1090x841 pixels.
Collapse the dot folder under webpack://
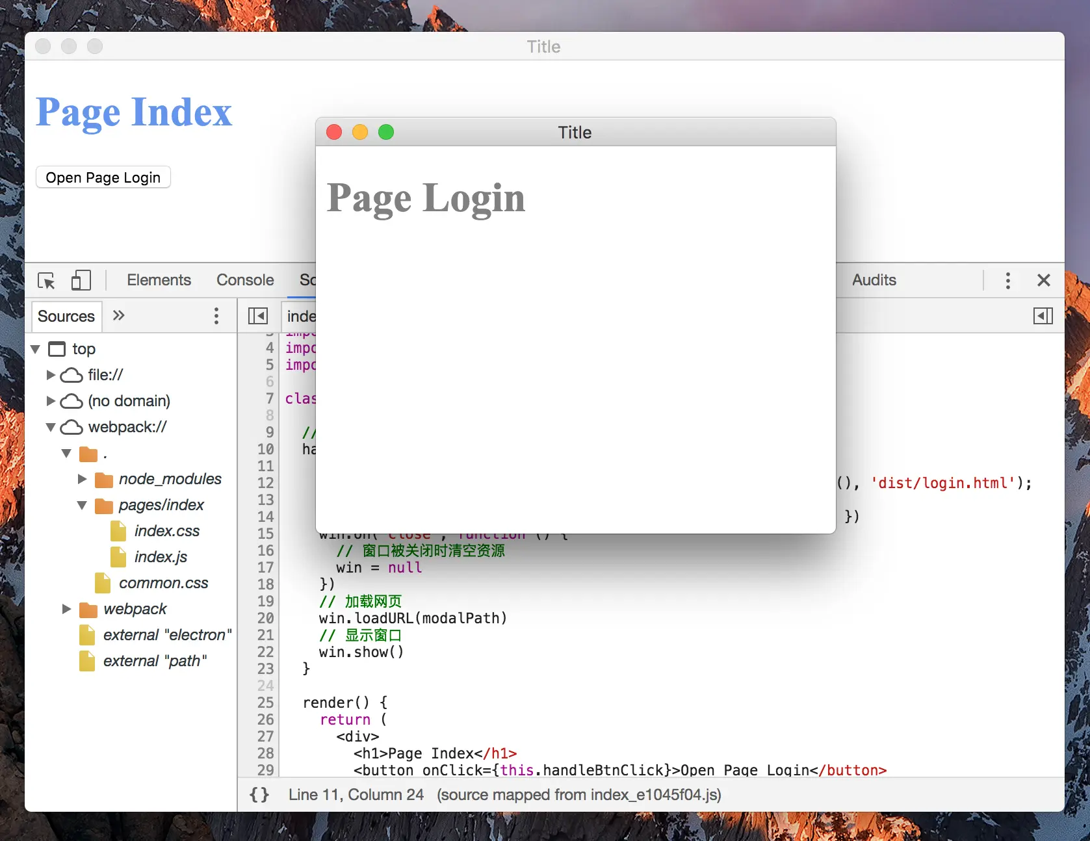[x=66, y=453]
